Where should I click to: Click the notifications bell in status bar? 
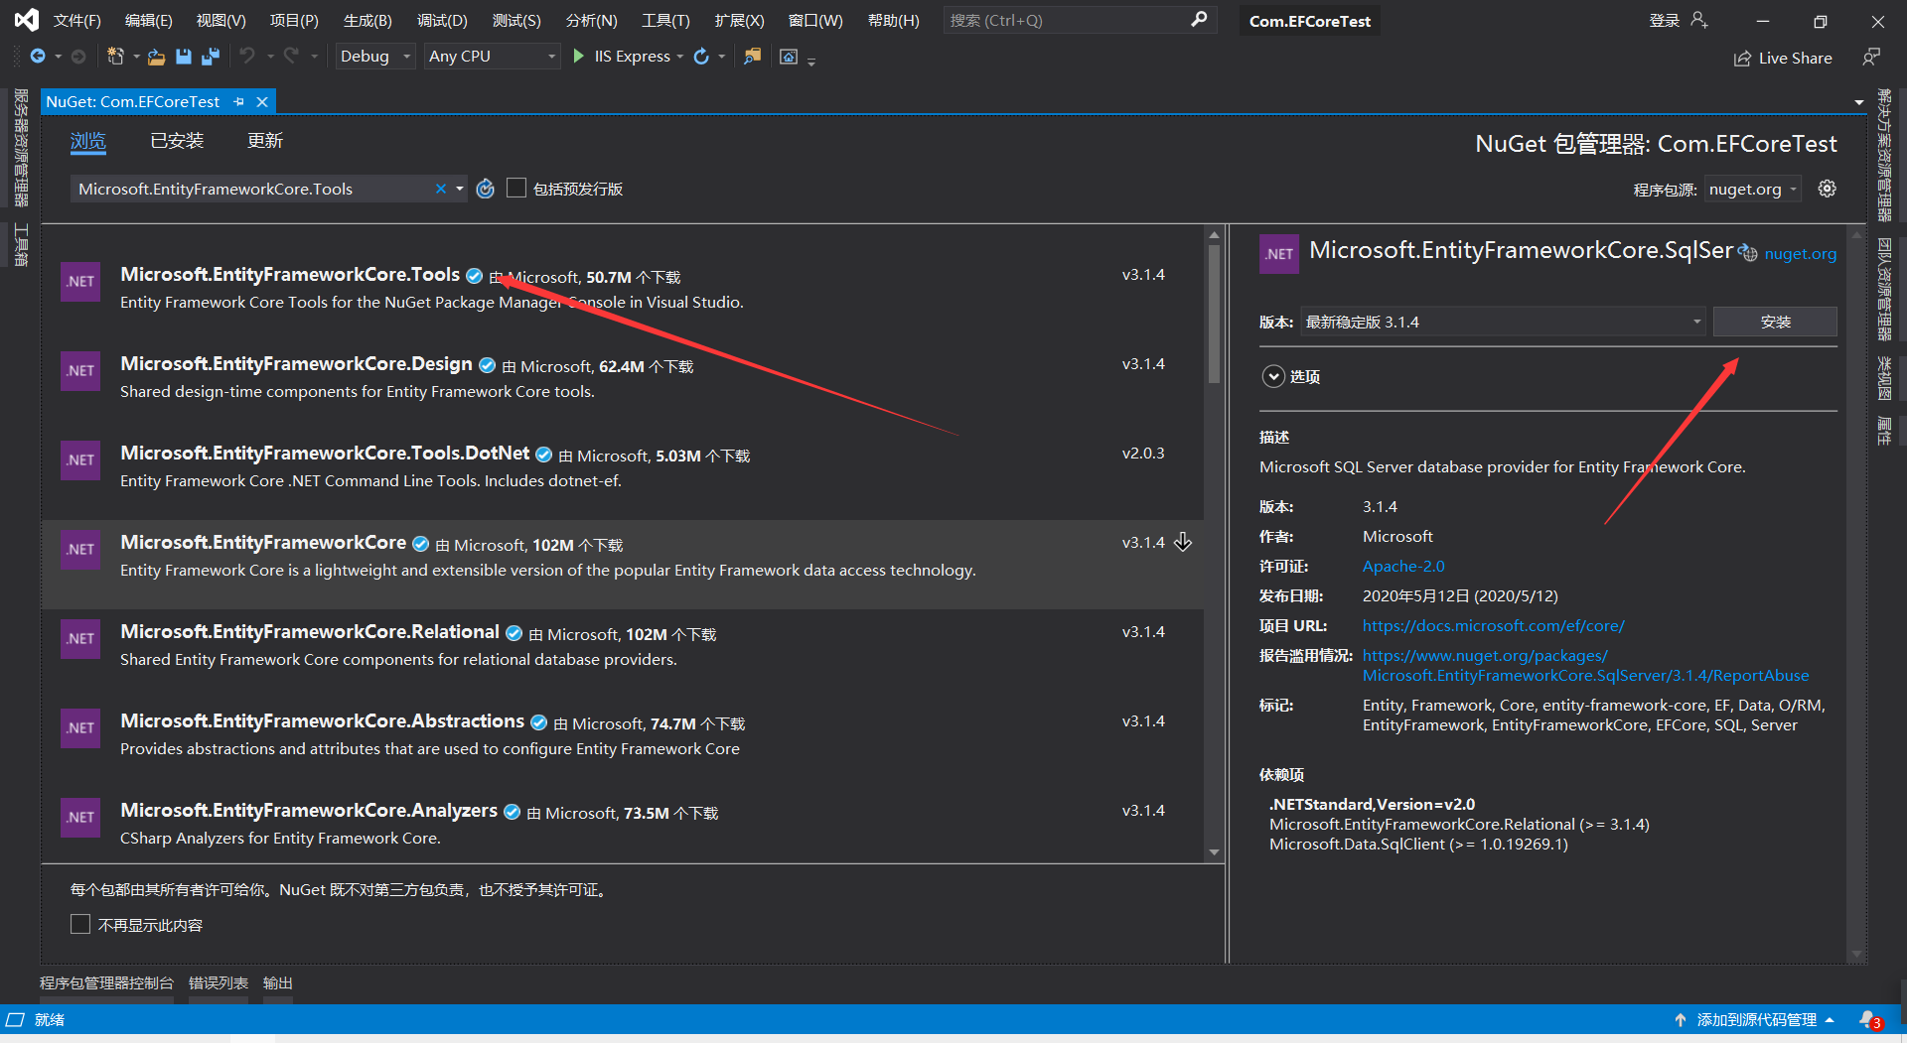(x=1868, y=1019)
